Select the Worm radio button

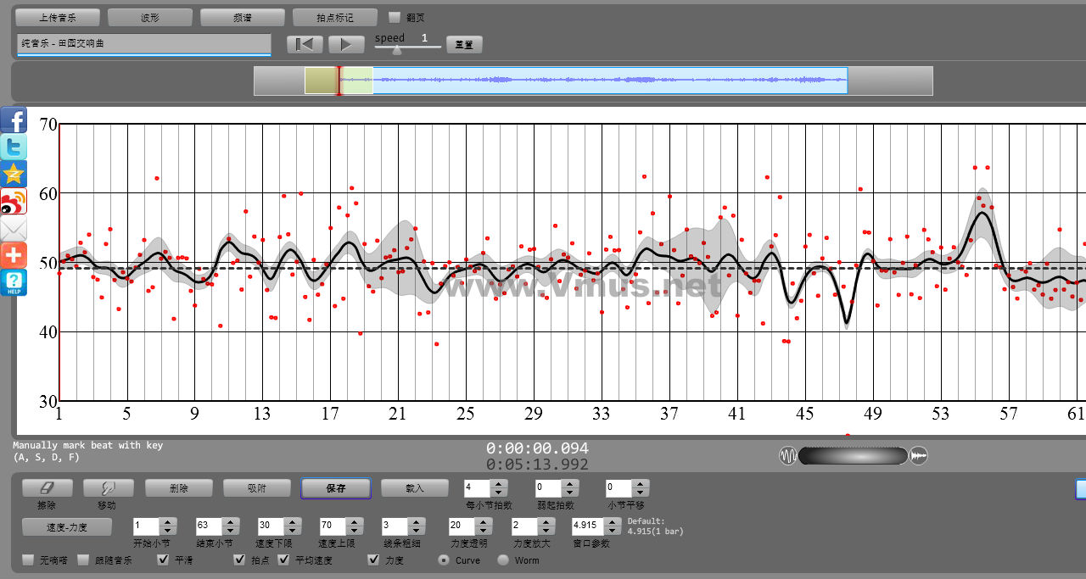tap(503, 560)
